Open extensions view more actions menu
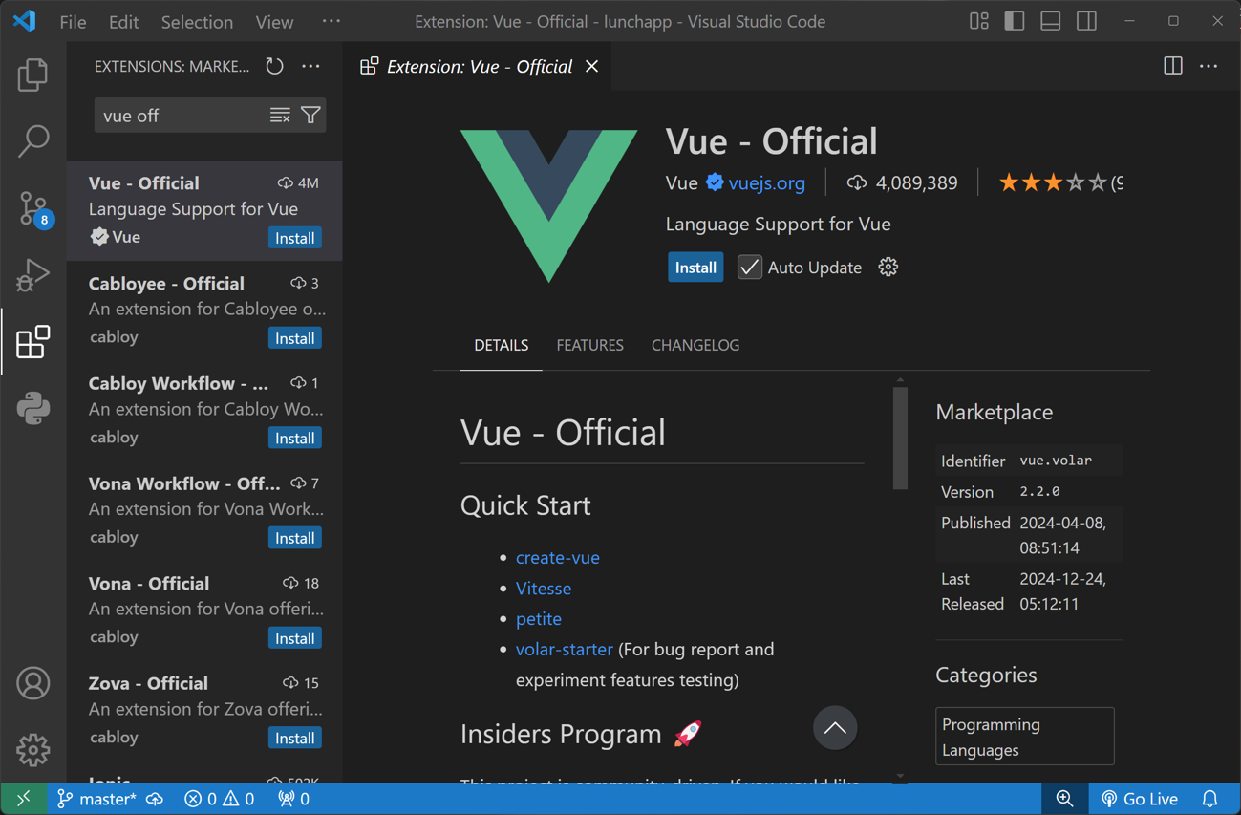This screenshot has height=815, width=1241. tap(310, 66)
